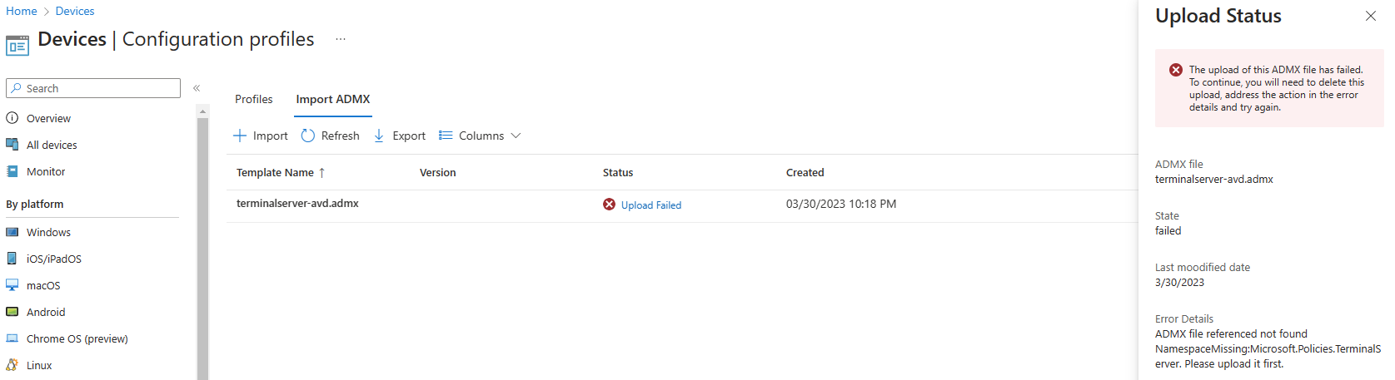Collapse the left navigation pane

(197, 88)
